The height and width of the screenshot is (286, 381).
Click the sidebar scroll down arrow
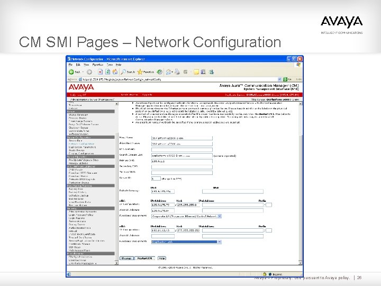click(x=116, y=263)
